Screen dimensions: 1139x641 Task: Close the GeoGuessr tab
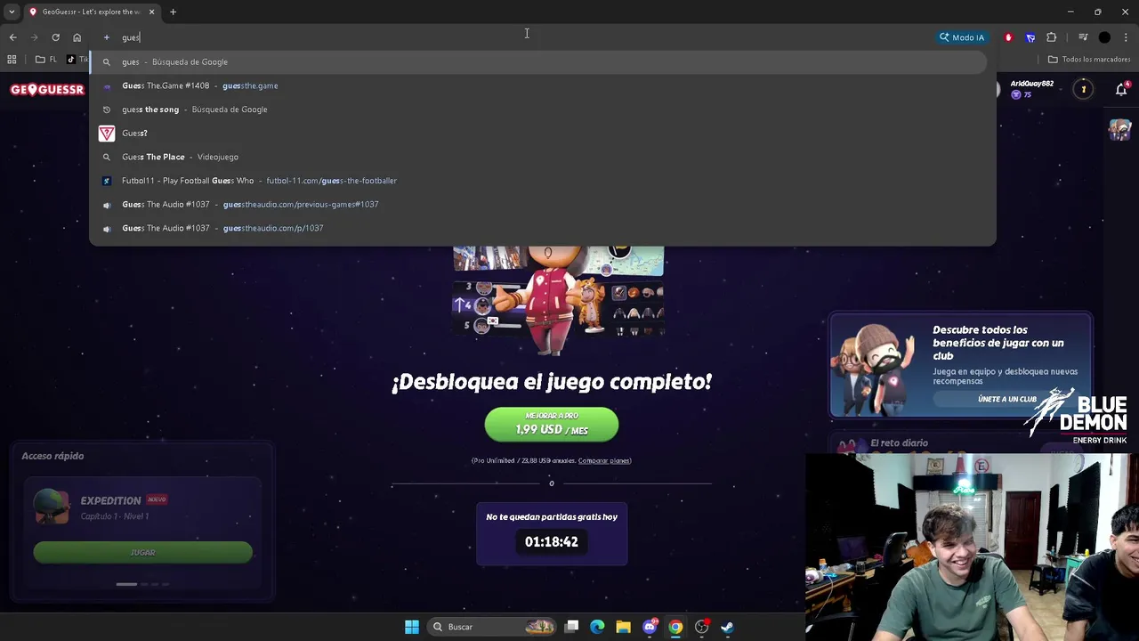(x=151, y=12)
